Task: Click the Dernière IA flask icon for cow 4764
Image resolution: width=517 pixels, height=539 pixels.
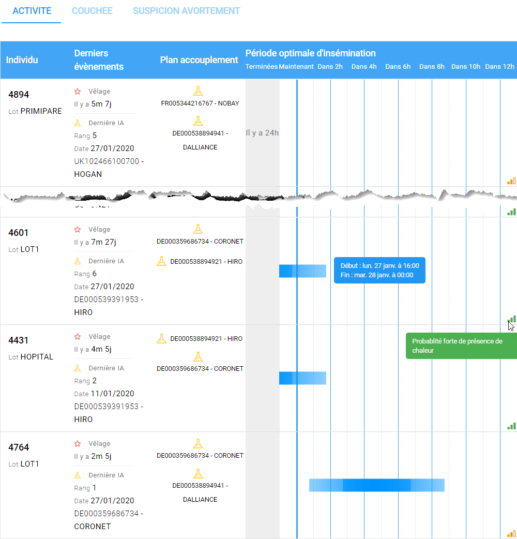Action: (78, 475)
